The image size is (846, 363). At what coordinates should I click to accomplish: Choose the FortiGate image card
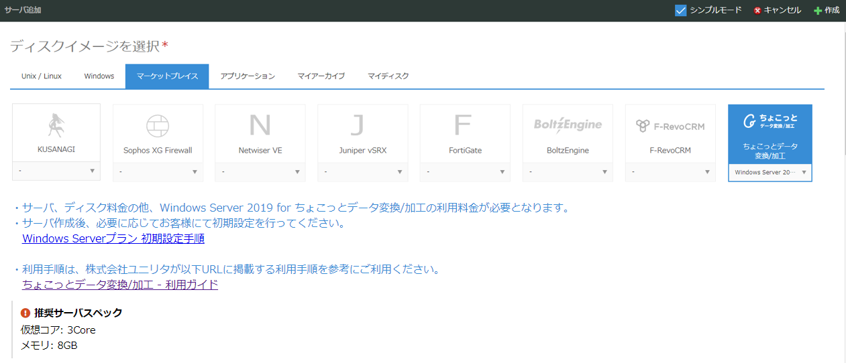tap(466, 133)
